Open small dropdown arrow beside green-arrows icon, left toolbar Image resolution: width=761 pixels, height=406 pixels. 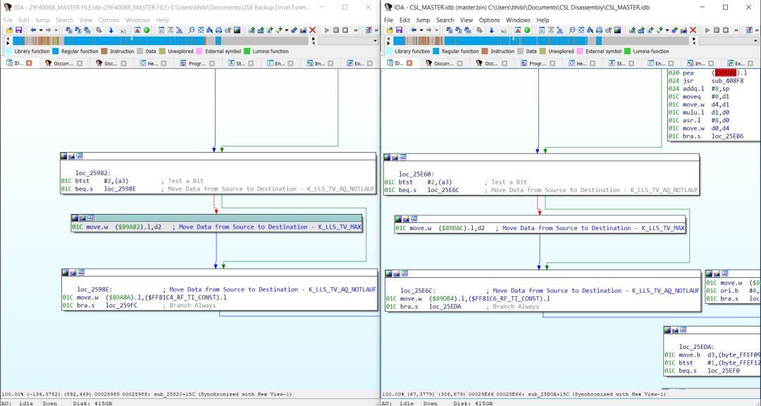[x=286, y=30]
